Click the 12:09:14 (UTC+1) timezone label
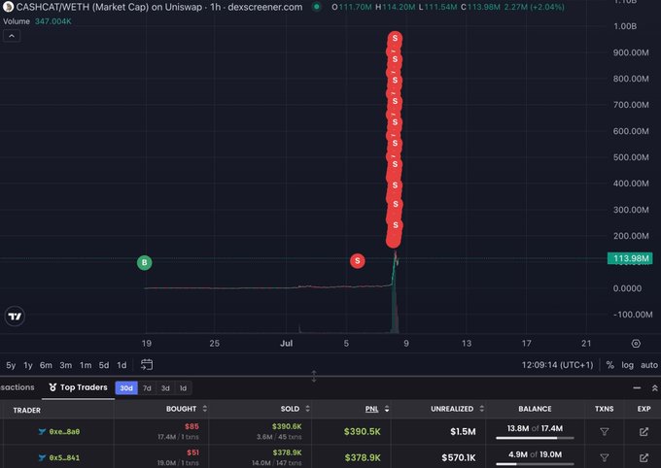The image size is (661, 468). pos(557,365)
